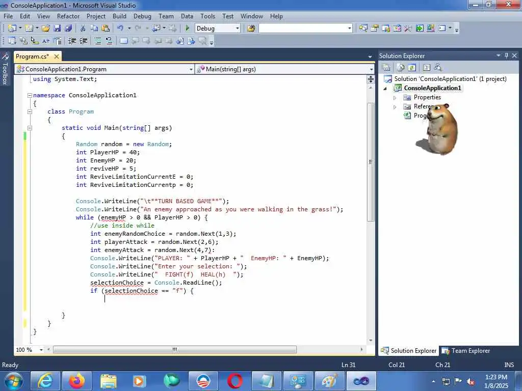Open the Build menu

119,16
